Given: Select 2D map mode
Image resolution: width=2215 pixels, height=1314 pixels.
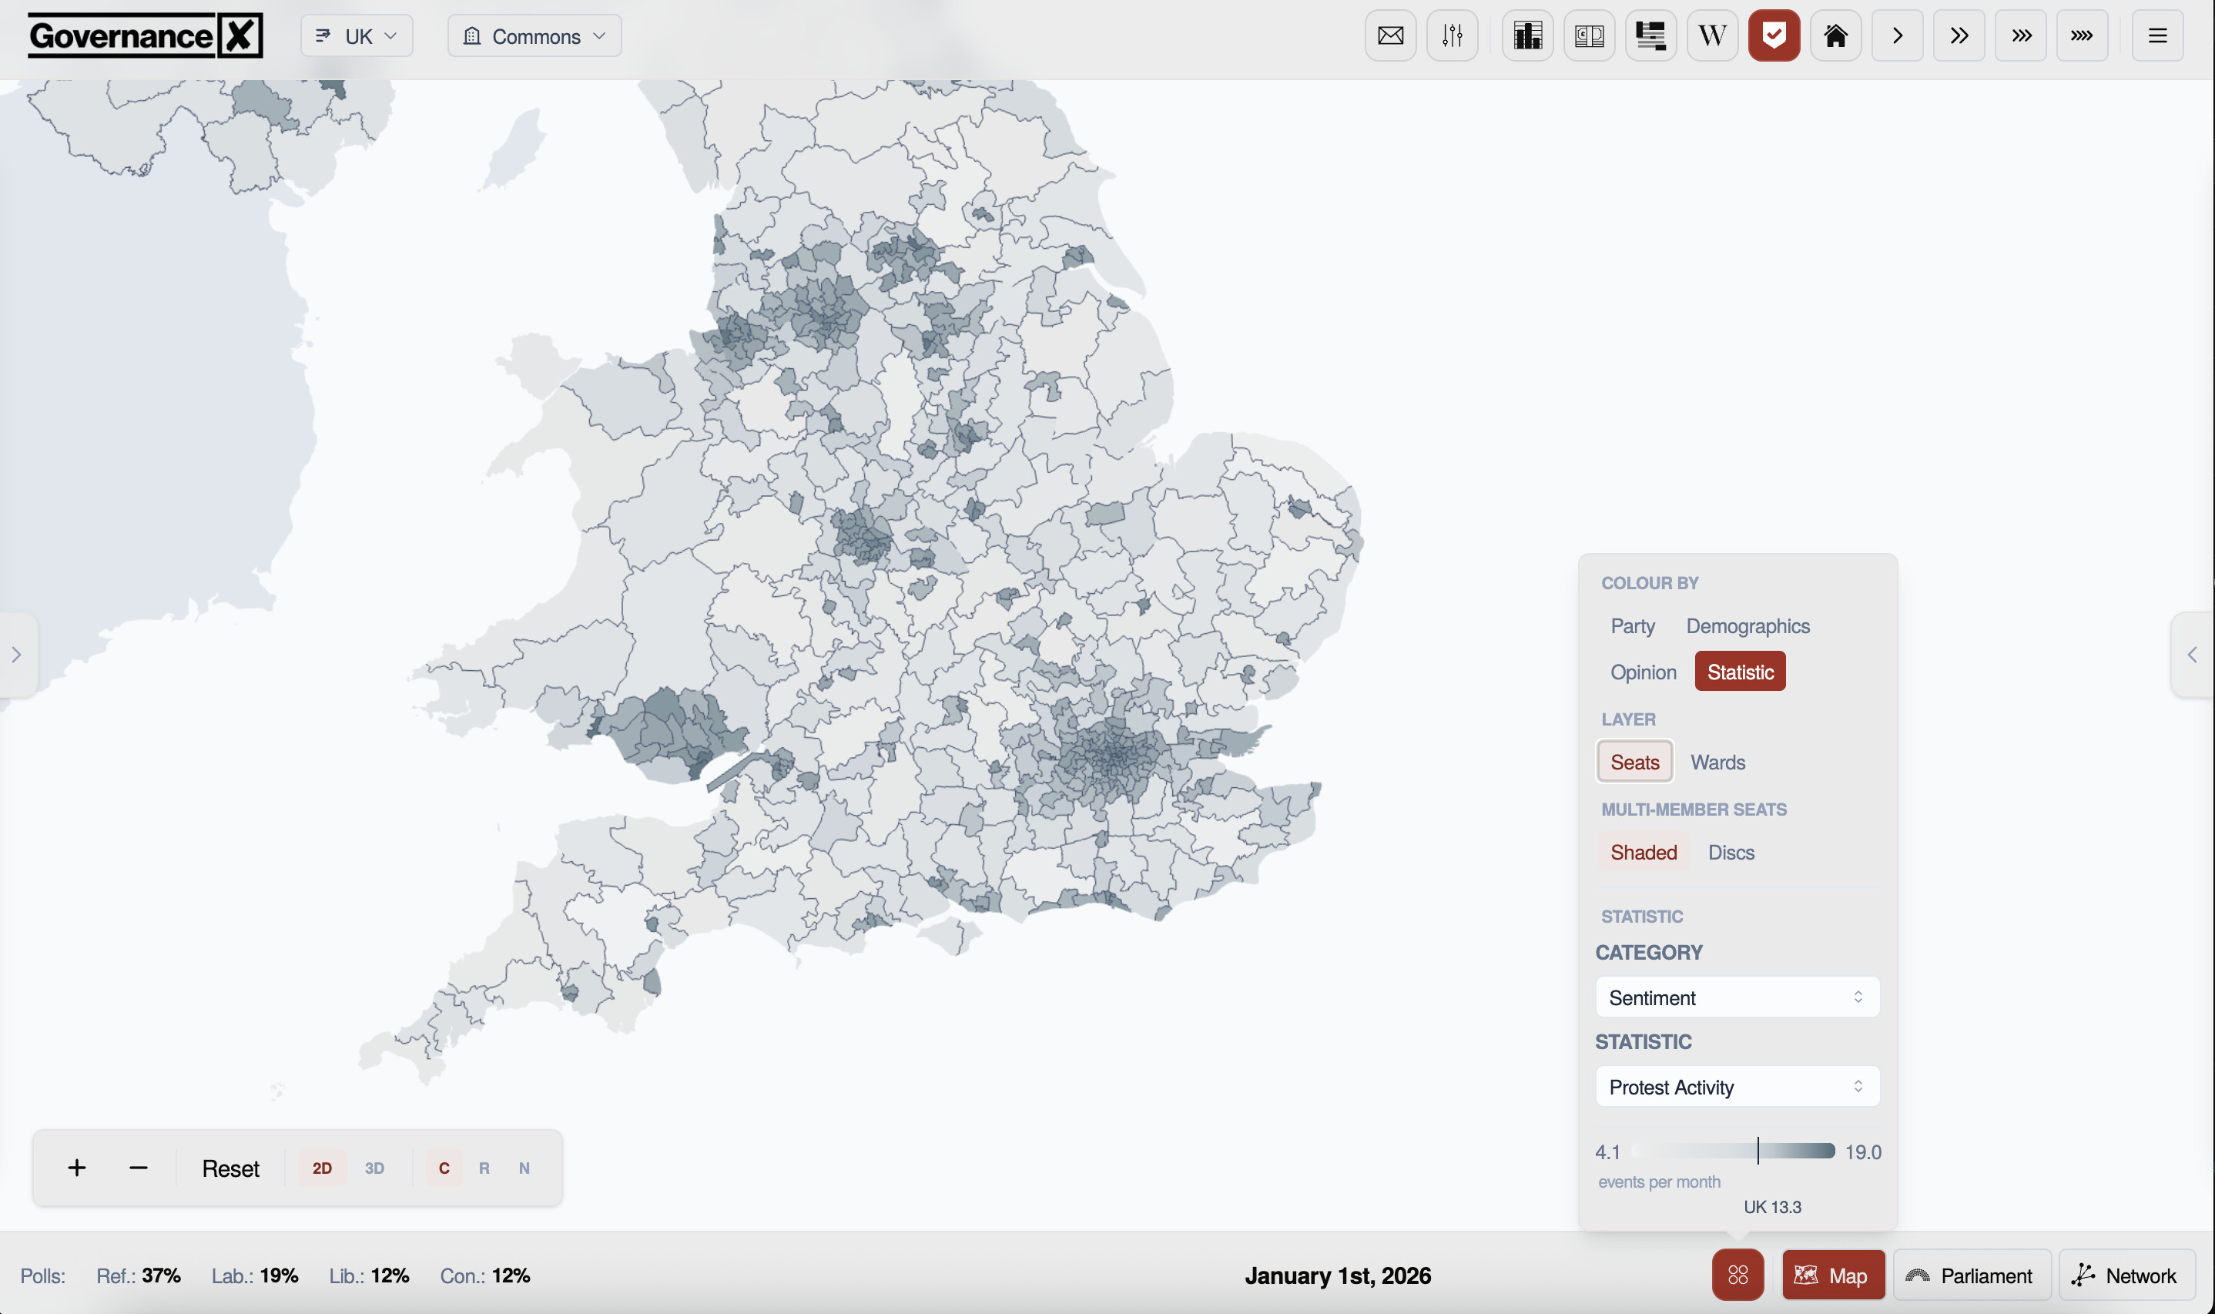Looking at the screenshot, I should (x=322, y=1168).
